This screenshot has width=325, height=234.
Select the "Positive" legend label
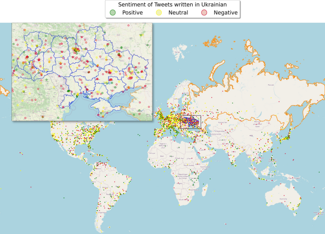tap(132, 13)
